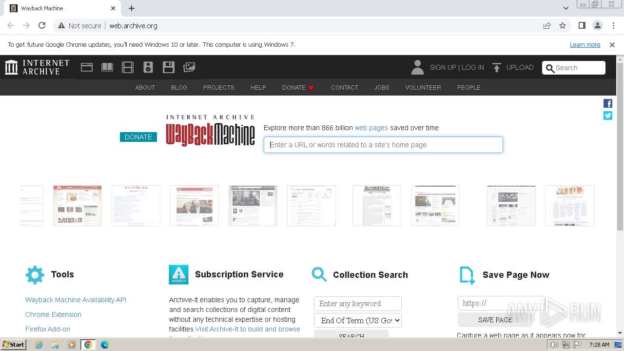624x351 pixels.
Task: Click the Collection Search magnifier icon
Action: (x=319, y=274)
